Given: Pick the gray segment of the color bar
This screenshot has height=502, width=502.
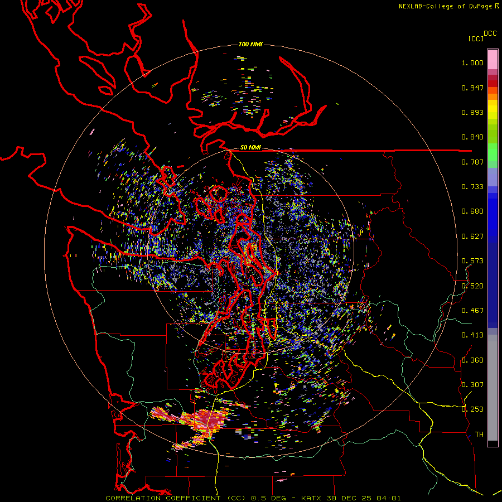Looking at the screenshot, I should click(493, 388).
